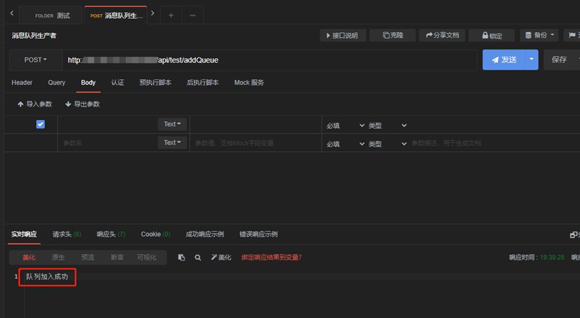Click the 锁定 lock button
Screen dimensions: 580x318
coord(491,35)
